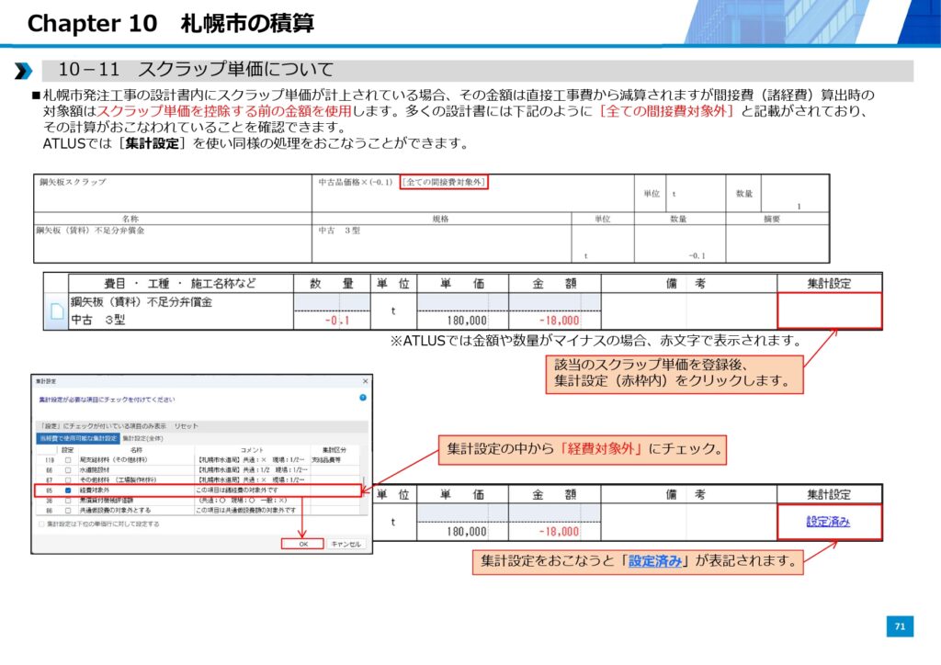Viewport: 941px width, 665px height.
Task: Click the 名称 column header in dialog
Action: point(136,450)
